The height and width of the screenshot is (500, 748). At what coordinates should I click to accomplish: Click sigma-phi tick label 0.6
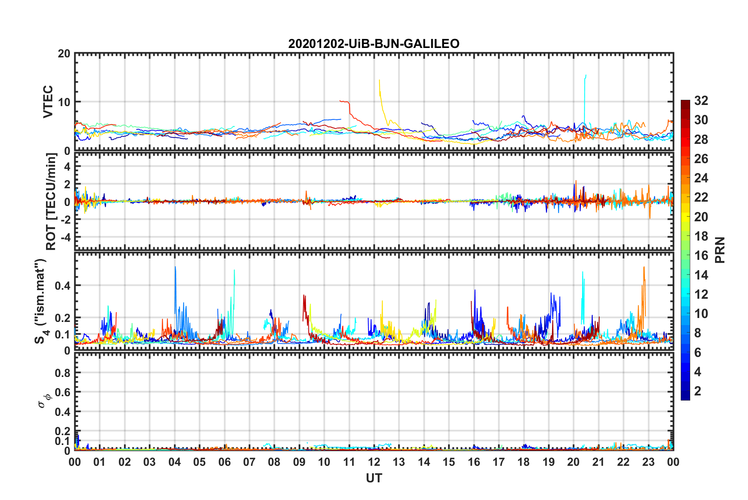[x=63, y=392]
